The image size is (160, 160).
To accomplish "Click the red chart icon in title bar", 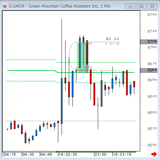I will click(5, 6).
